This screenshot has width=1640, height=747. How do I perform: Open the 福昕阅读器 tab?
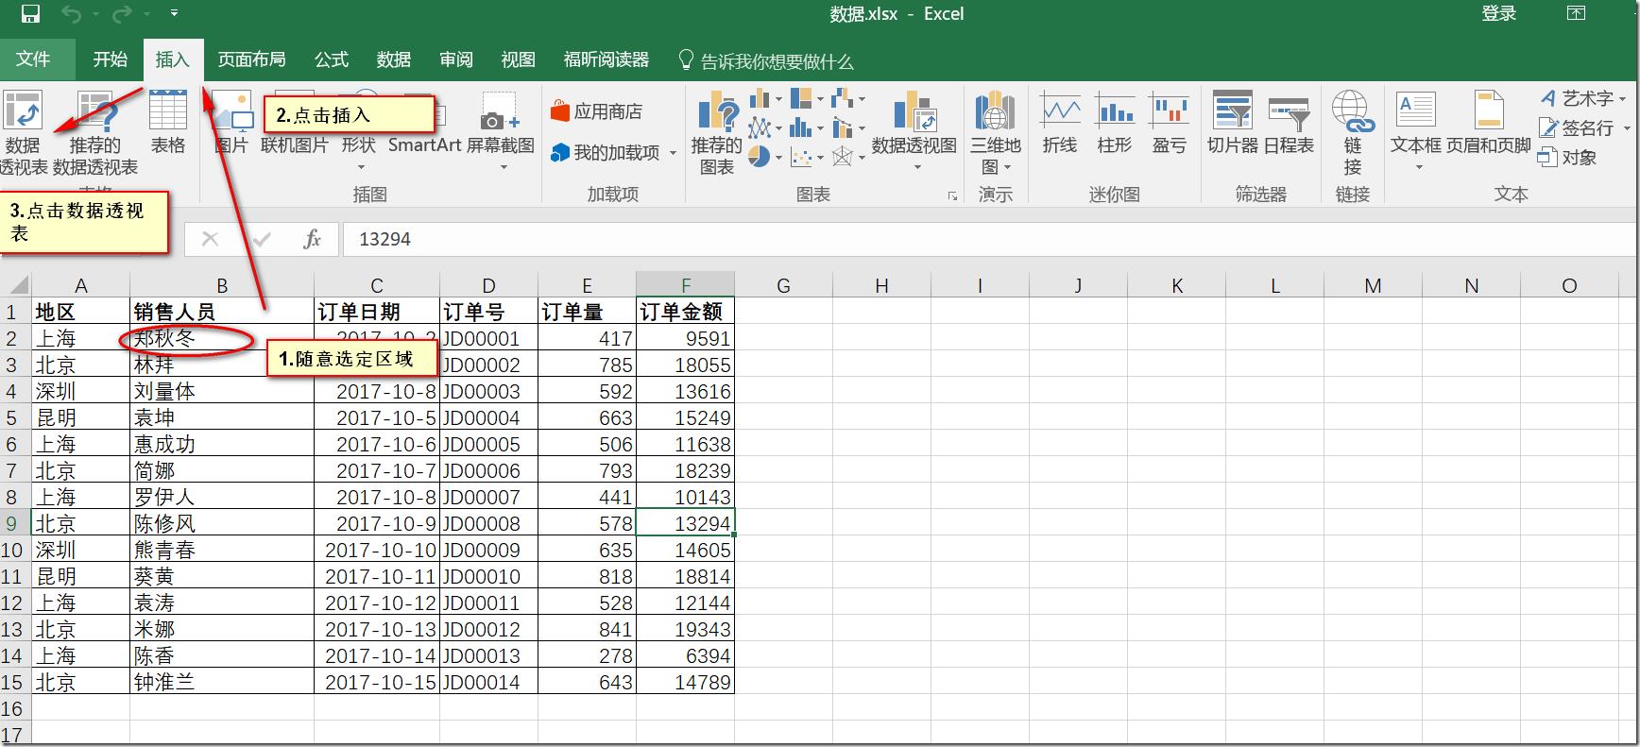coord(606,59)
